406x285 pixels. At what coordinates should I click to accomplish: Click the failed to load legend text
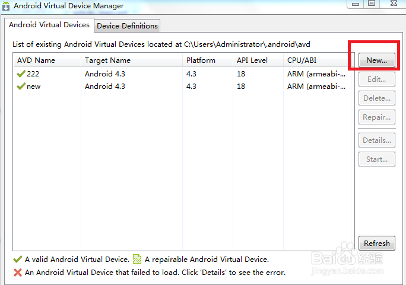155,273
